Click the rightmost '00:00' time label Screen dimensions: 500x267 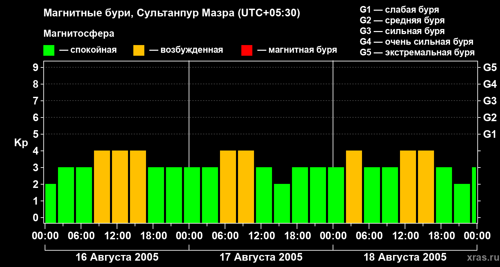[477, 236]
